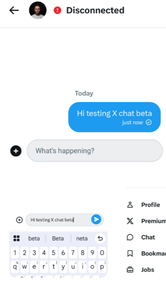Tap the black plus attachment button

pyautogui.click(x=16, y=151)
